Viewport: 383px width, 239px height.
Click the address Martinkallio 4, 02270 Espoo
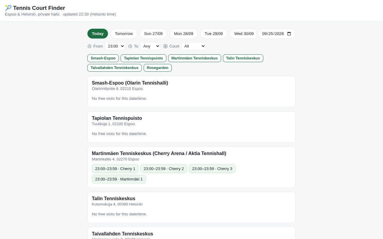click(x=115, y=159)
